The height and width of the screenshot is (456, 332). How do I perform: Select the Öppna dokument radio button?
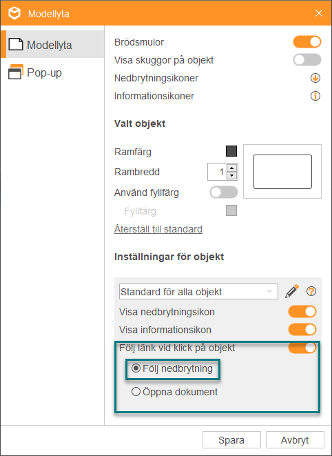tap(136, 391)
